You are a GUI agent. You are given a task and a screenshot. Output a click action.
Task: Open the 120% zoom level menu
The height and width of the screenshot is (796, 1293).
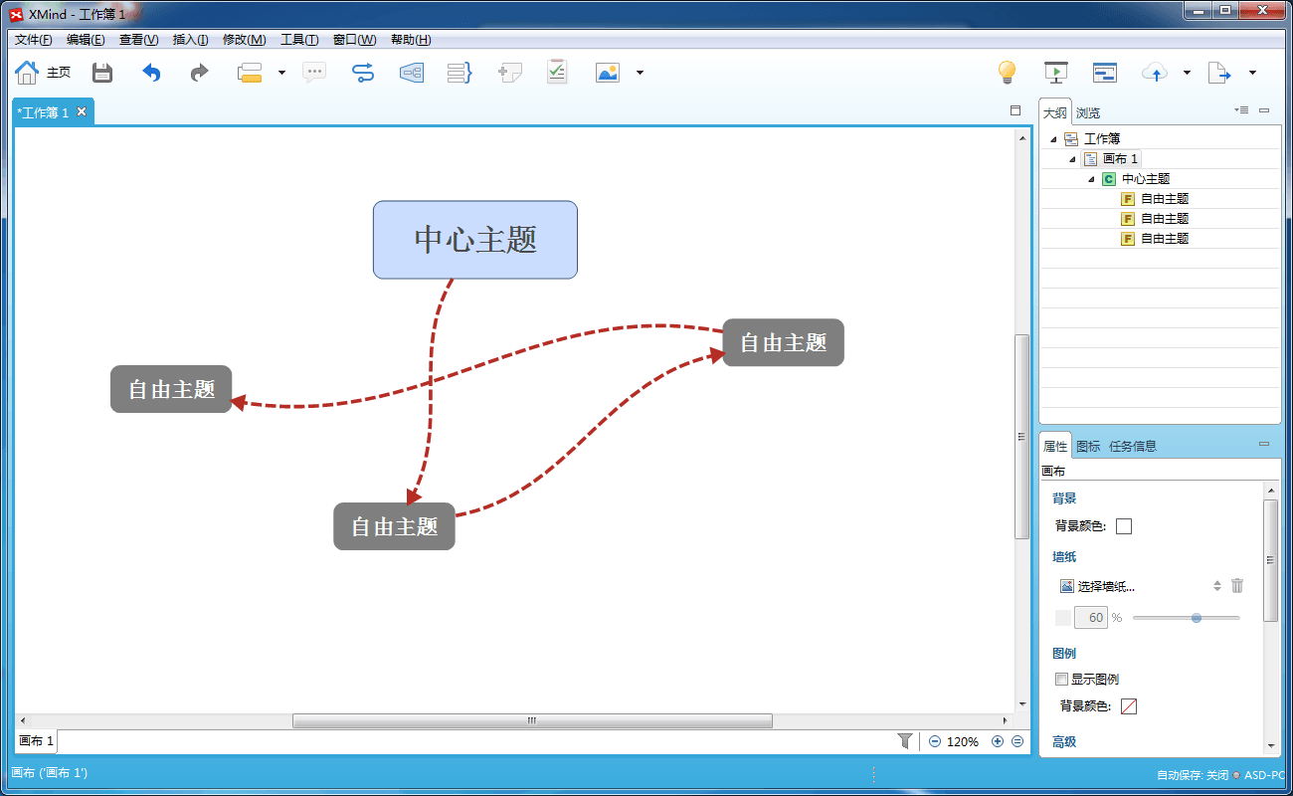[962, 741]
